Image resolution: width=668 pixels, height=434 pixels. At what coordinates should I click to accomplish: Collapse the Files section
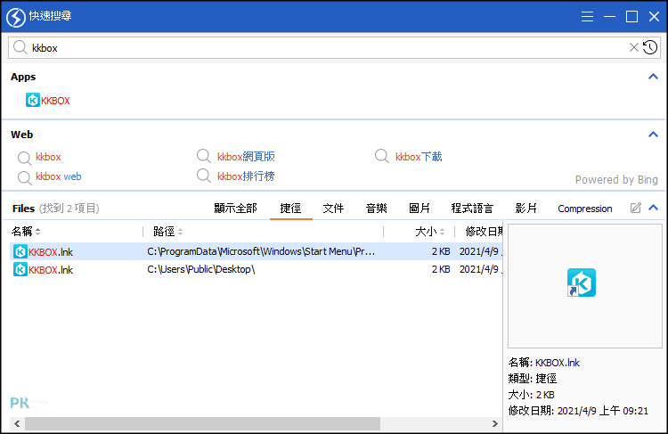(653, 208)
